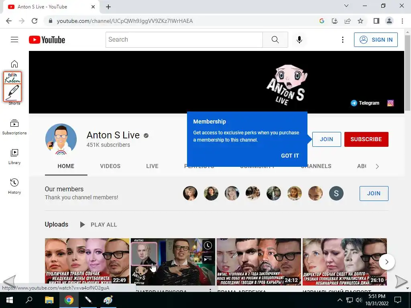Dismiss Membership tip with GOT IT
Viewport: 411px width, 308px height.
(x=290, y=156)
